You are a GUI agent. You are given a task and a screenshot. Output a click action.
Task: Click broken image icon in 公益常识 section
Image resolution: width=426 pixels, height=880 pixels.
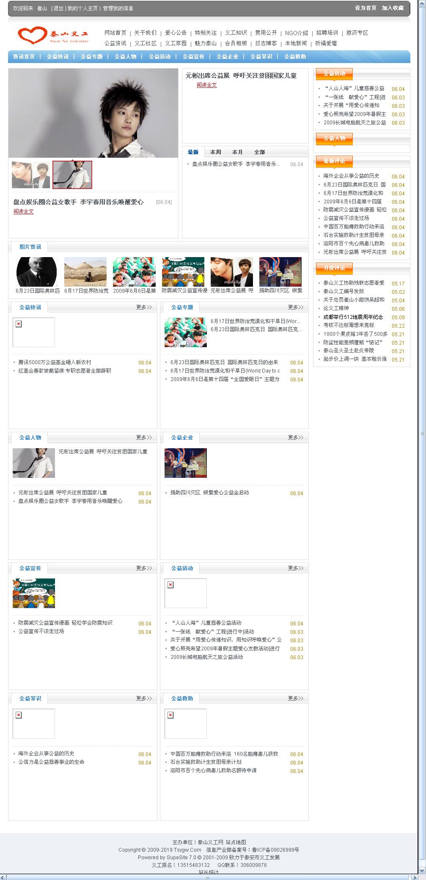pos(19,715)
